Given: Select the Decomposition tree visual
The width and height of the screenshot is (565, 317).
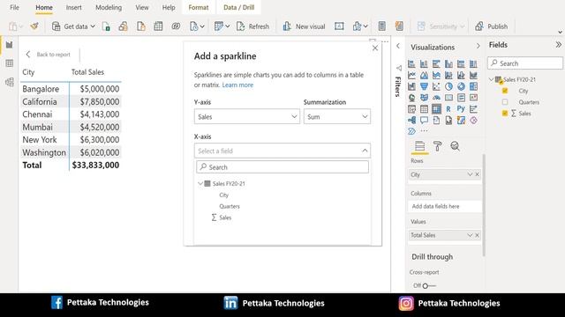Looking at the screenshot, I should coord(411,120).
